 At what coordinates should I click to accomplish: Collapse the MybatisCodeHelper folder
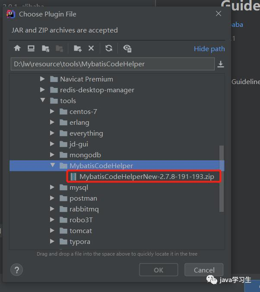[53, 165]
